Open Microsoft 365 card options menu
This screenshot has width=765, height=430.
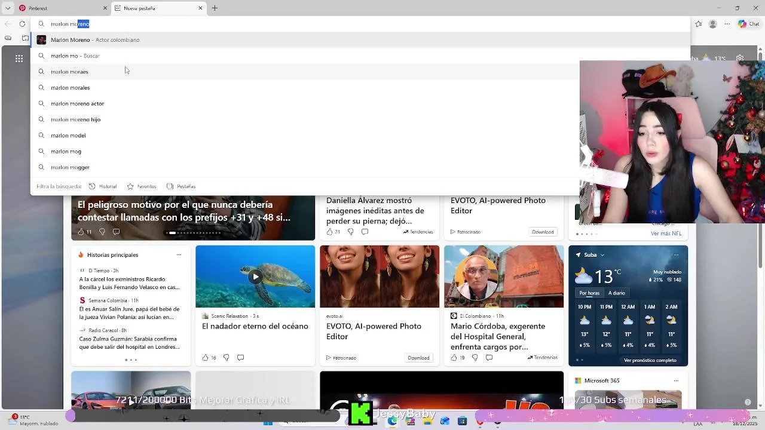(676, 380)
